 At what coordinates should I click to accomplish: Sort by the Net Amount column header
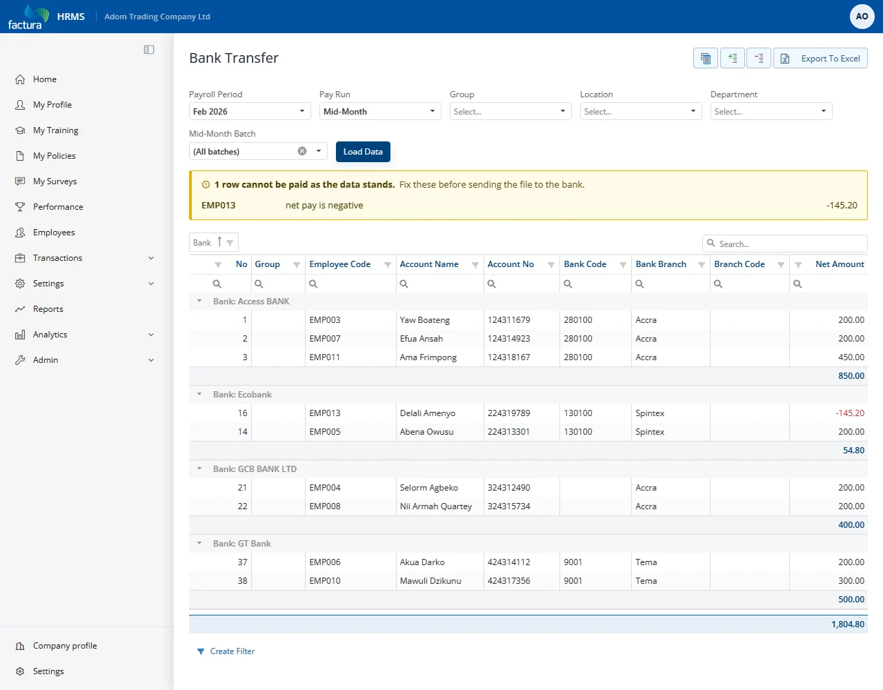click(840, 264)
